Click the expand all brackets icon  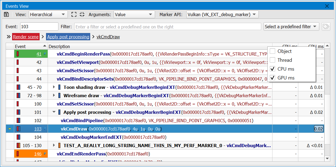pyautogui.click(x=74, y=14)
